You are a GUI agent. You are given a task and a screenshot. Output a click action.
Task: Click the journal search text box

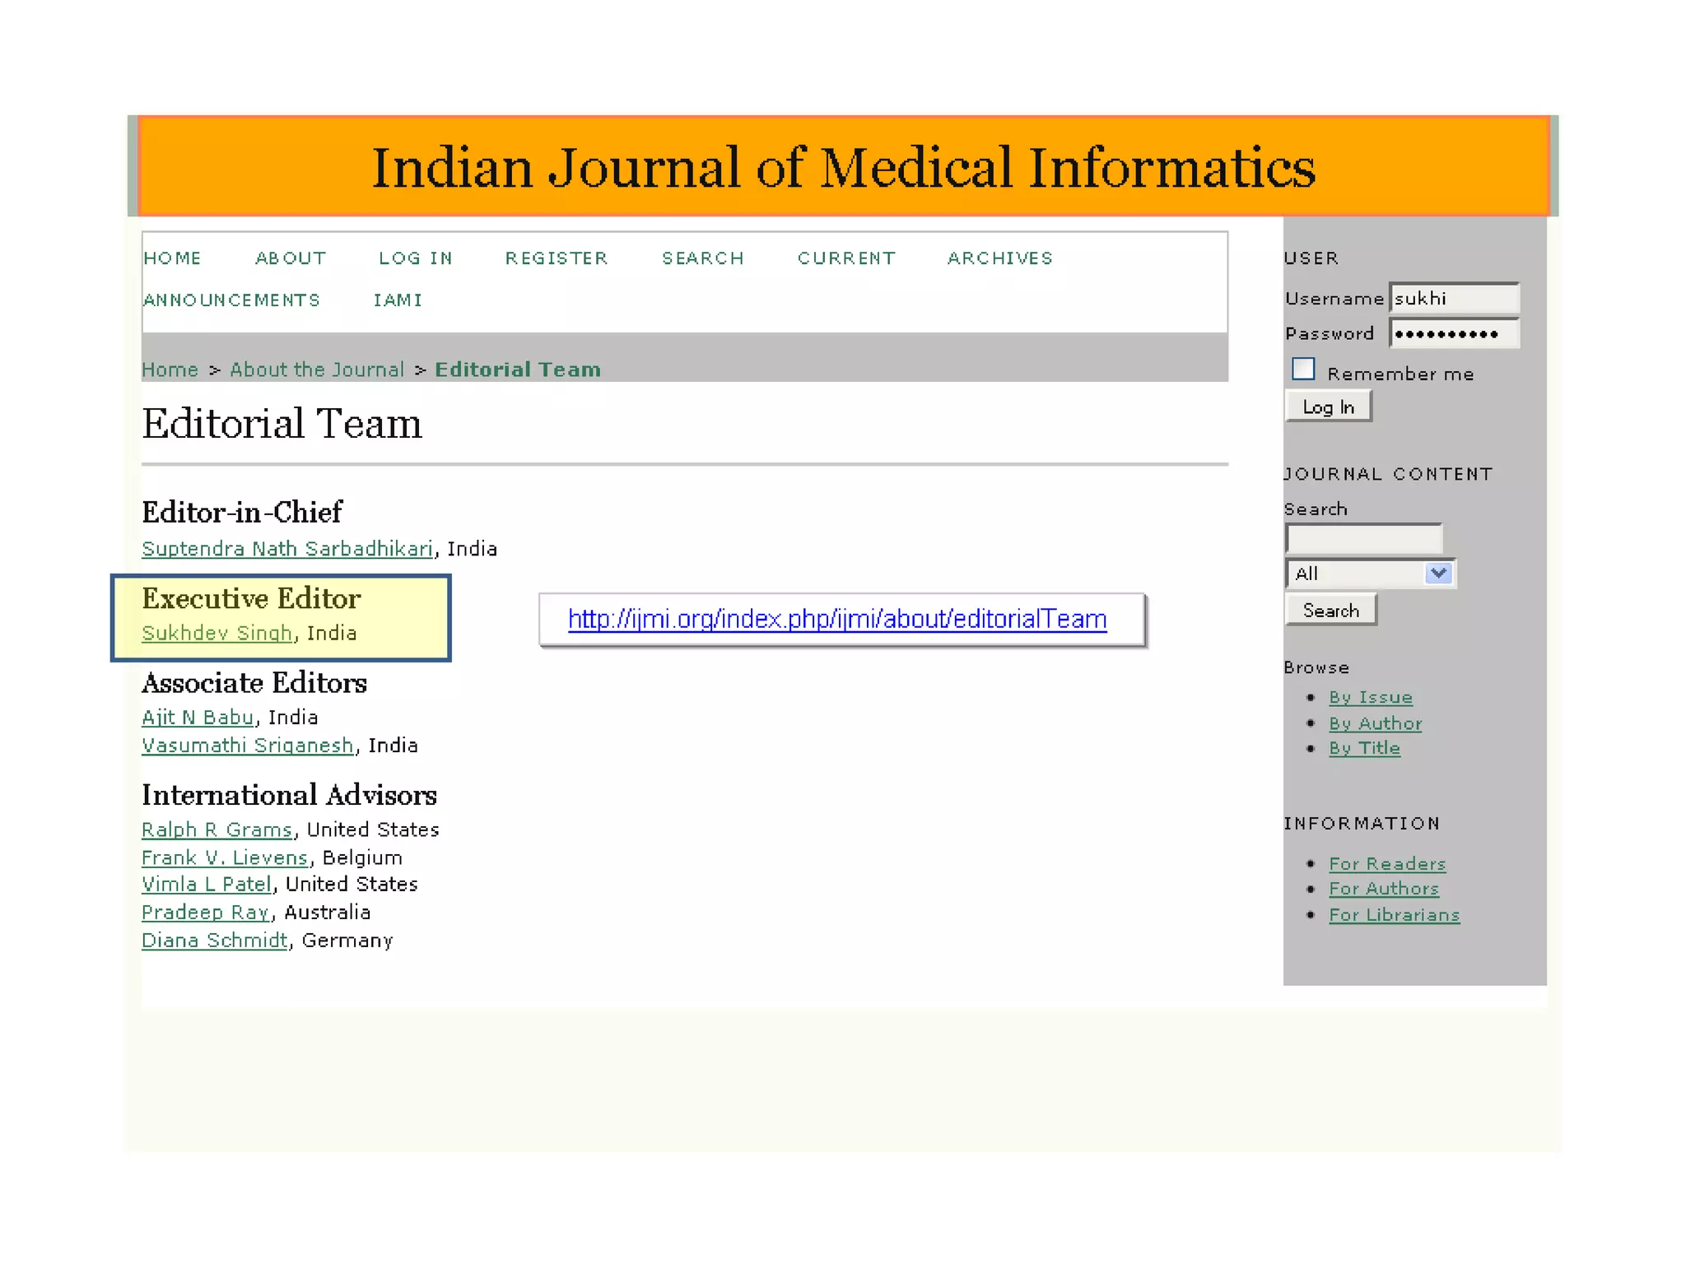(x=1363, y=539)
